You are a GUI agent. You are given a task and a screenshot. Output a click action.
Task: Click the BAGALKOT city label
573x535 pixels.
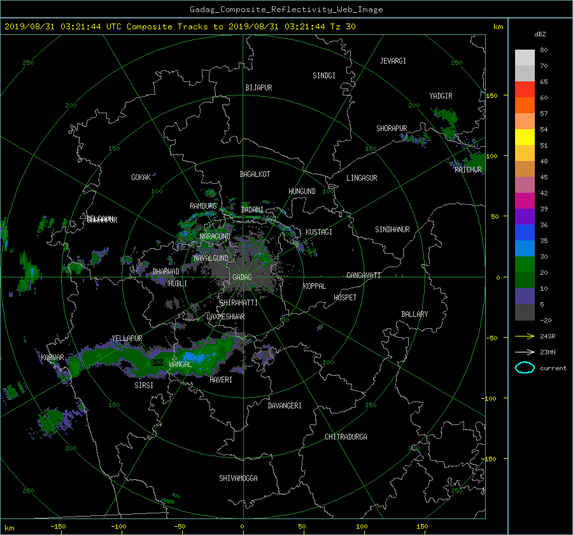tap(255, 174)
